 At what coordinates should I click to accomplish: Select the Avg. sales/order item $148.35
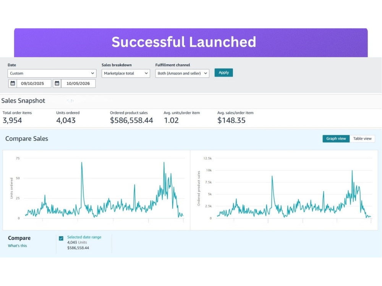click(x=231, y=121)
